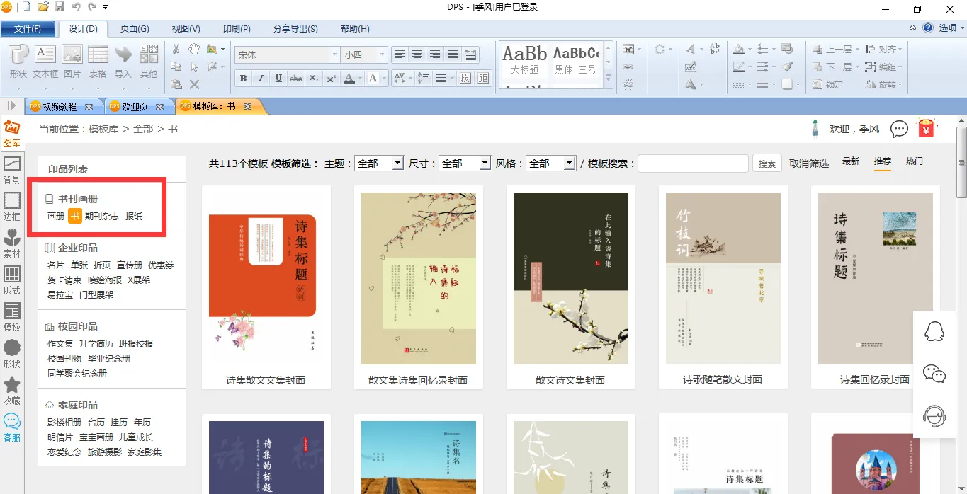Toggle italic text formatting
Image resolution: width=967 pixels, height=494 pixels.
[261, 79]
